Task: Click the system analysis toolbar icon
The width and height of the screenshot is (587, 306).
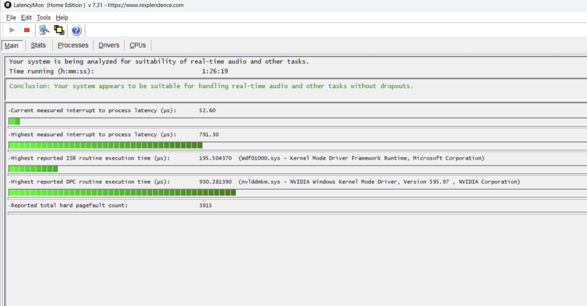Action: point(44,30)
